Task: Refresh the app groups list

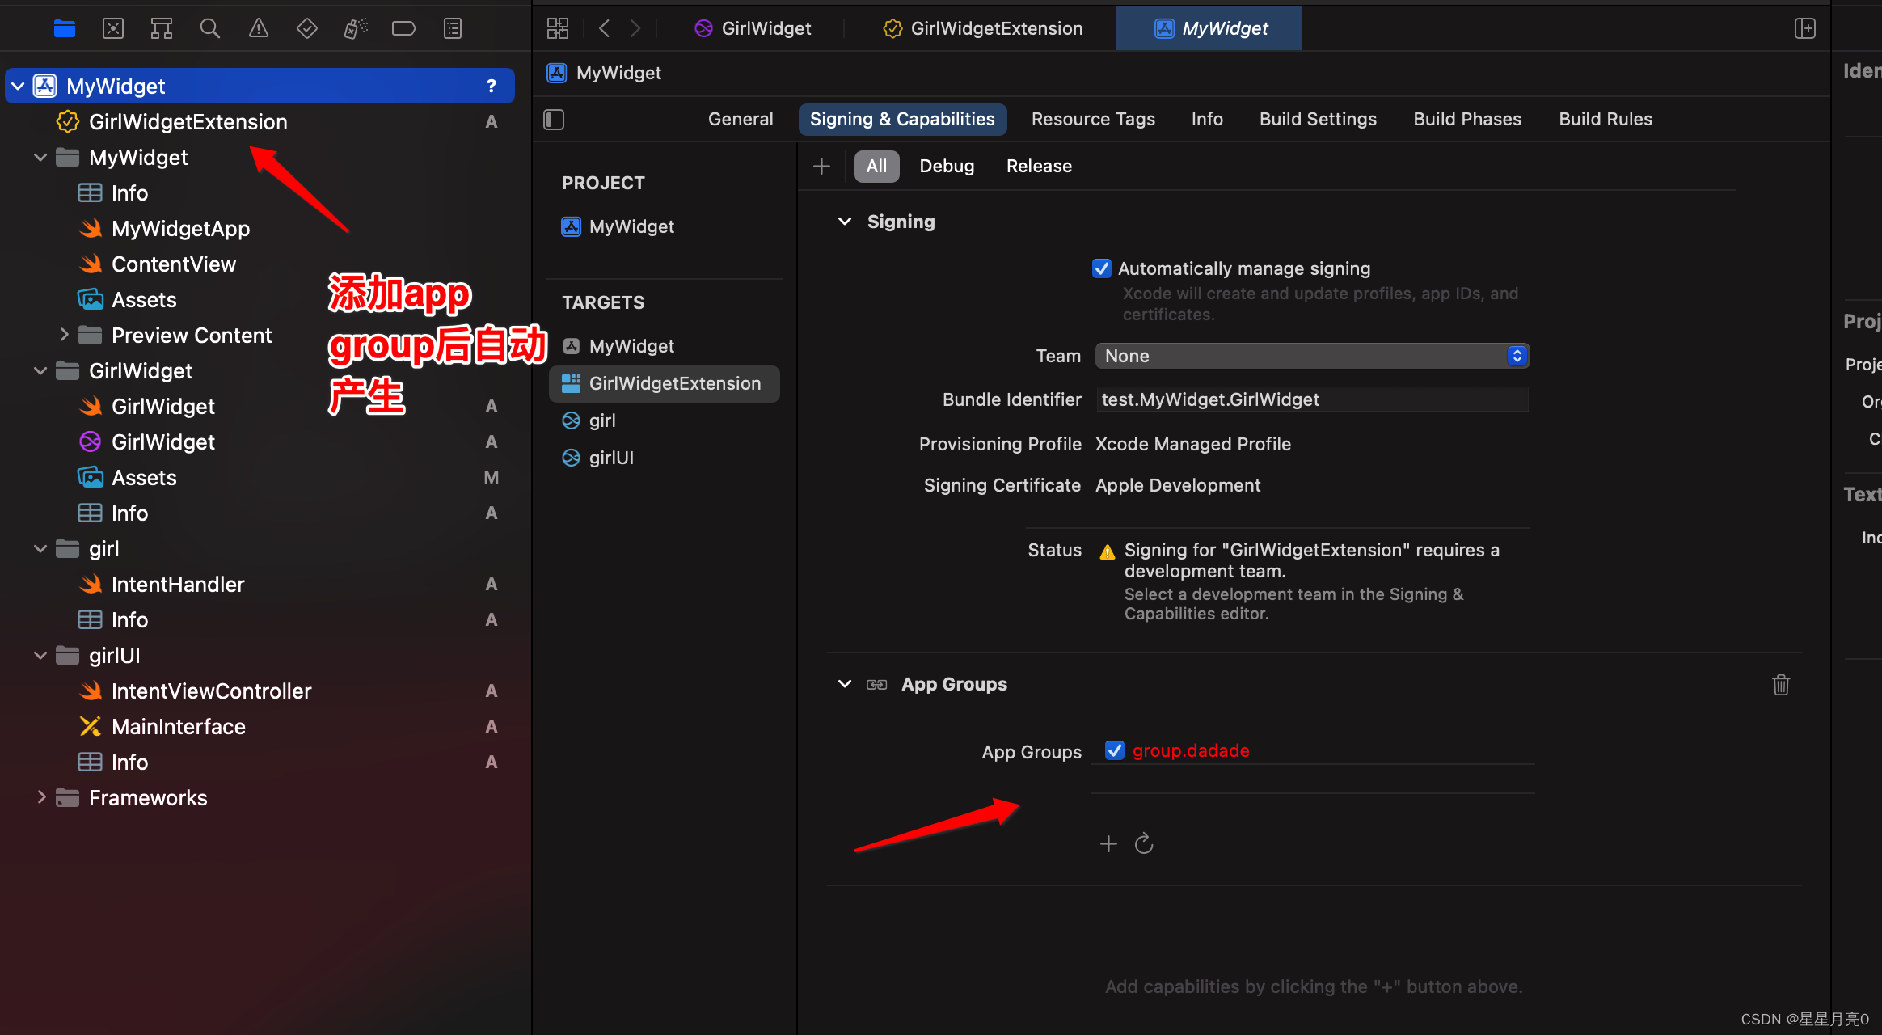Action: [1144, 844]
